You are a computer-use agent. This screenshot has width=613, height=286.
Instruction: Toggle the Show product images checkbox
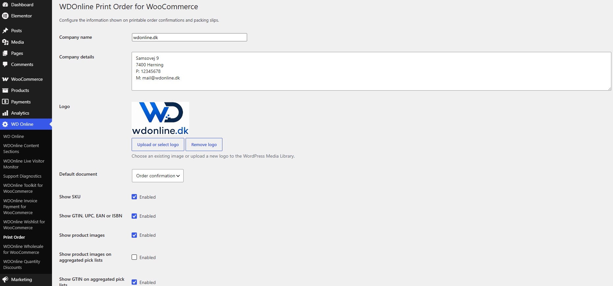coord(134,235)
